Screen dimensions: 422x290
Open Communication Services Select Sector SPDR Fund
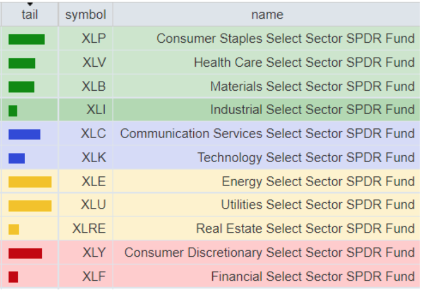point(267,134)
